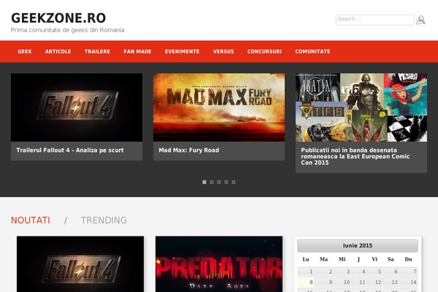Select day 11 in the calendar

point(359,282)
